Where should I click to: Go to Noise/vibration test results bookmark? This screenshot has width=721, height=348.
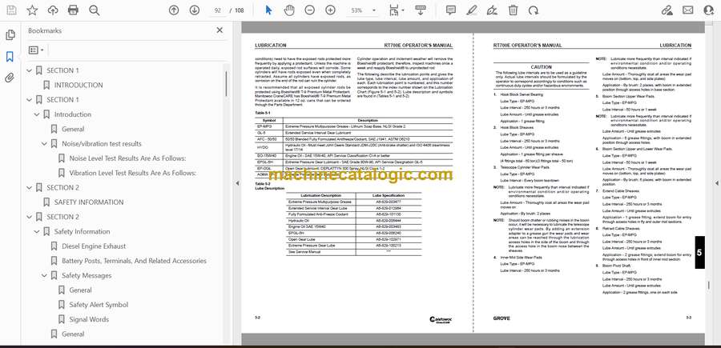coord(102,144)
